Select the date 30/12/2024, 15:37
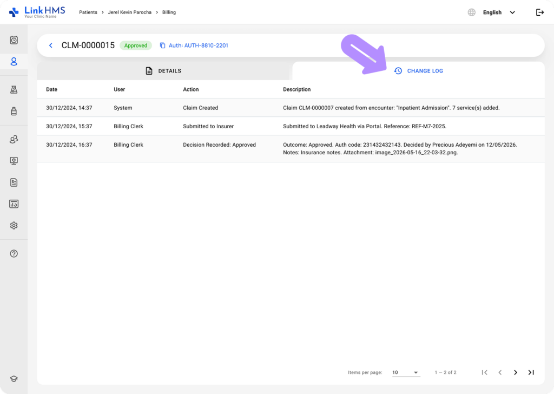554x394 pixels. coord(69,126)
